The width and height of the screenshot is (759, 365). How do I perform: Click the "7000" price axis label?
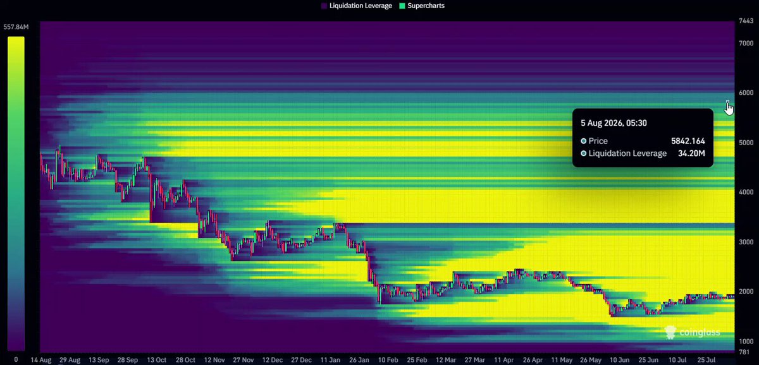click(747, 43)
